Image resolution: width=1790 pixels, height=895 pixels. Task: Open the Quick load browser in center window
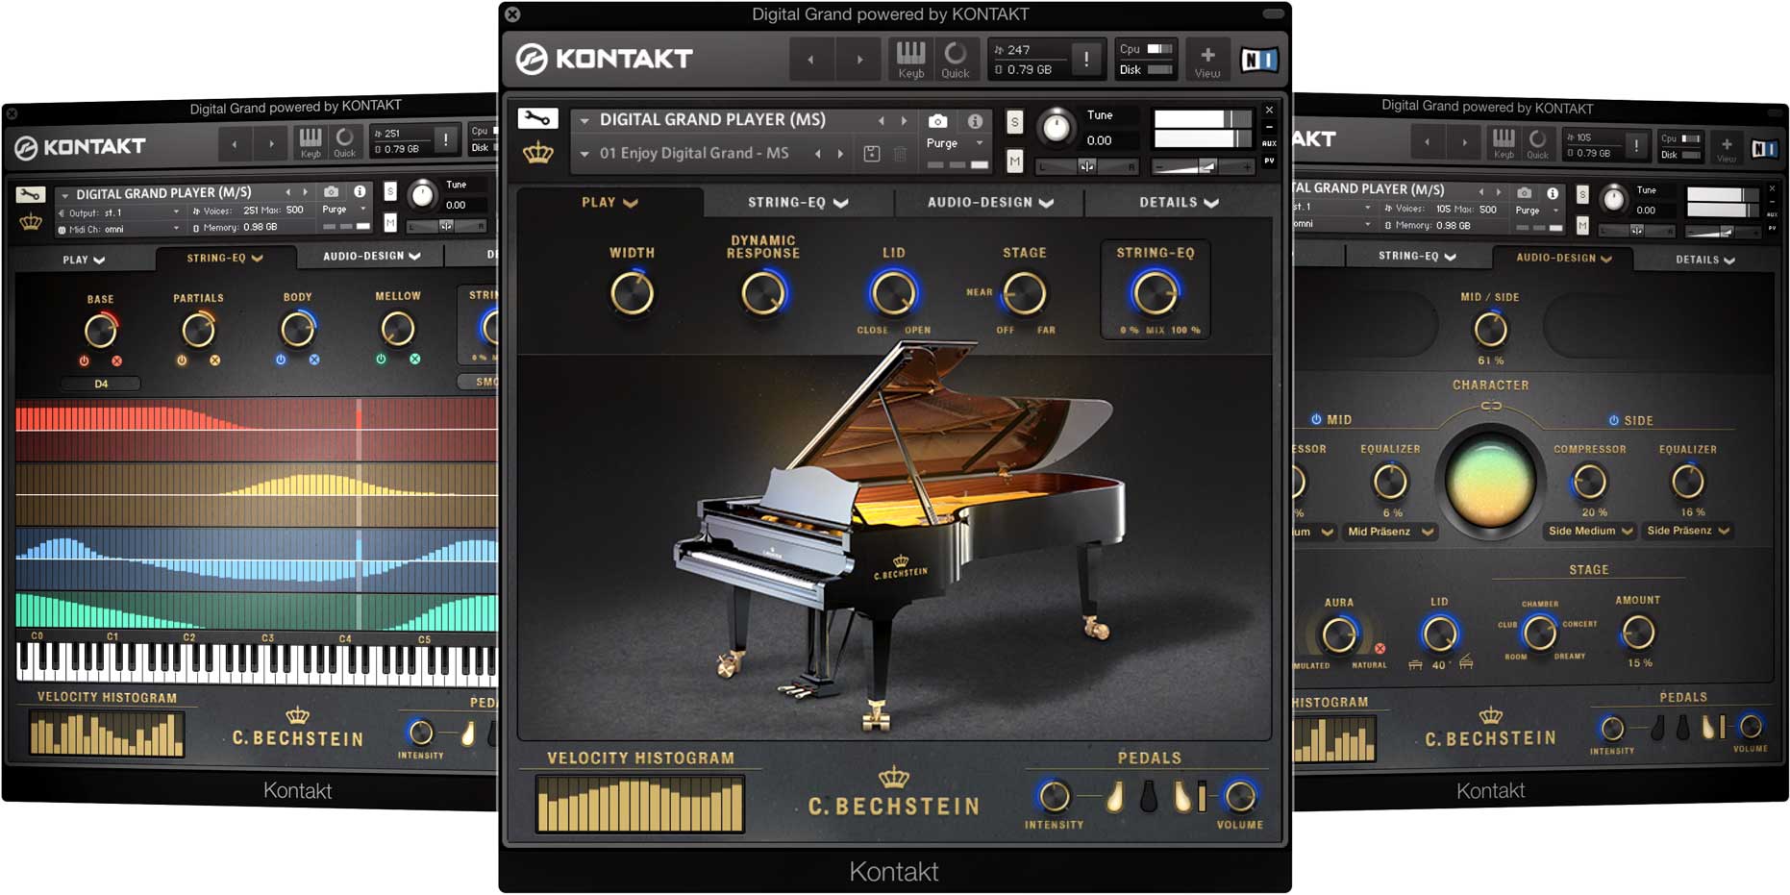[955, 59]
